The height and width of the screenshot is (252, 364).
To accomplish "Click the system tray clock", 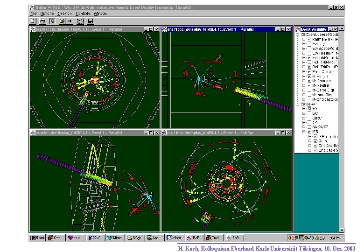I will click(335, 238).
